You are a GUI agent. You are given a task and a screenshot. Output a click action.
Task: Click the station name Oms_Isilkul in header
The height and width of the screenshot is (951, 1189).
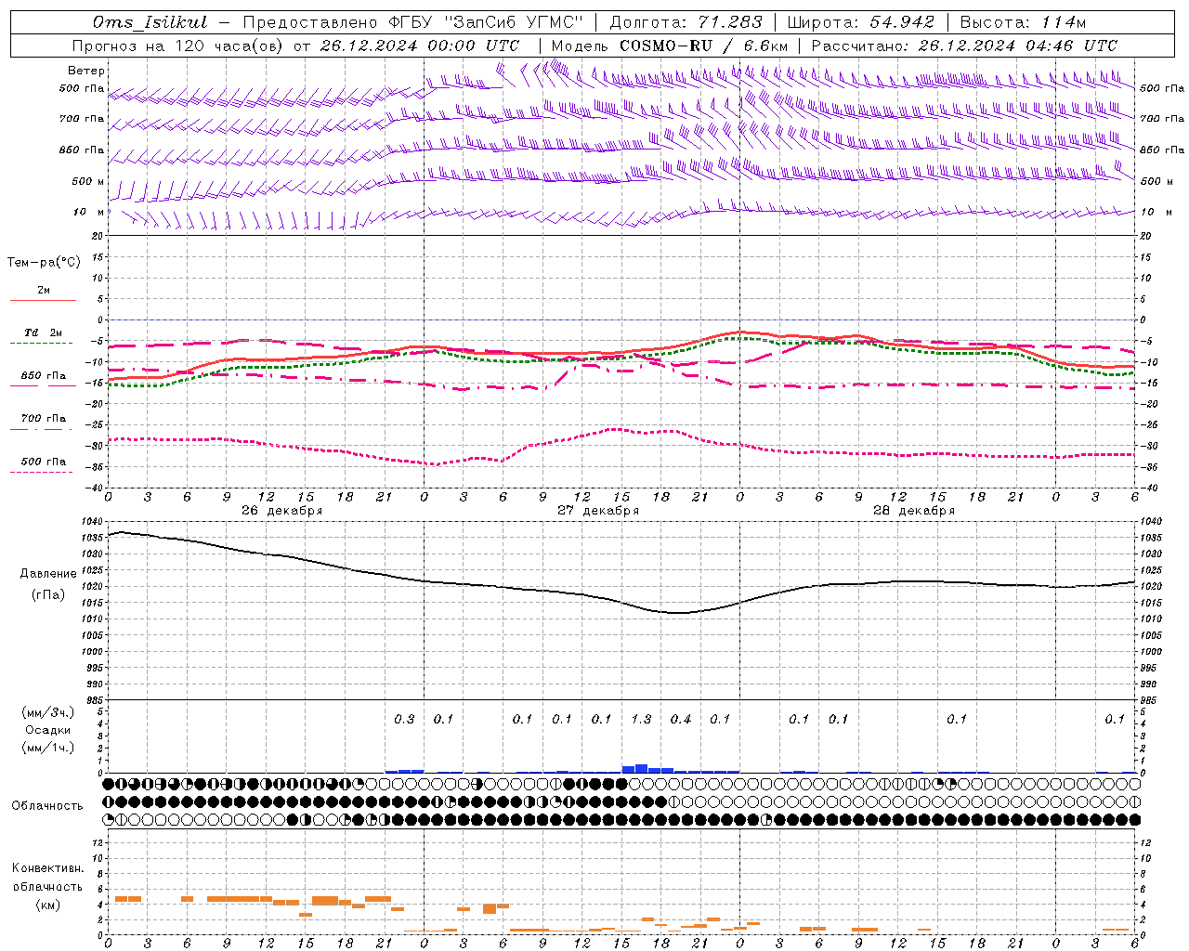tap(150, 22)
